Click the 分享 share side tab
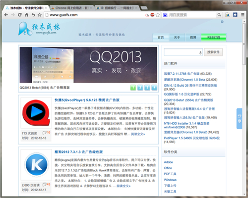248x198 pixels. click(240, 118)
